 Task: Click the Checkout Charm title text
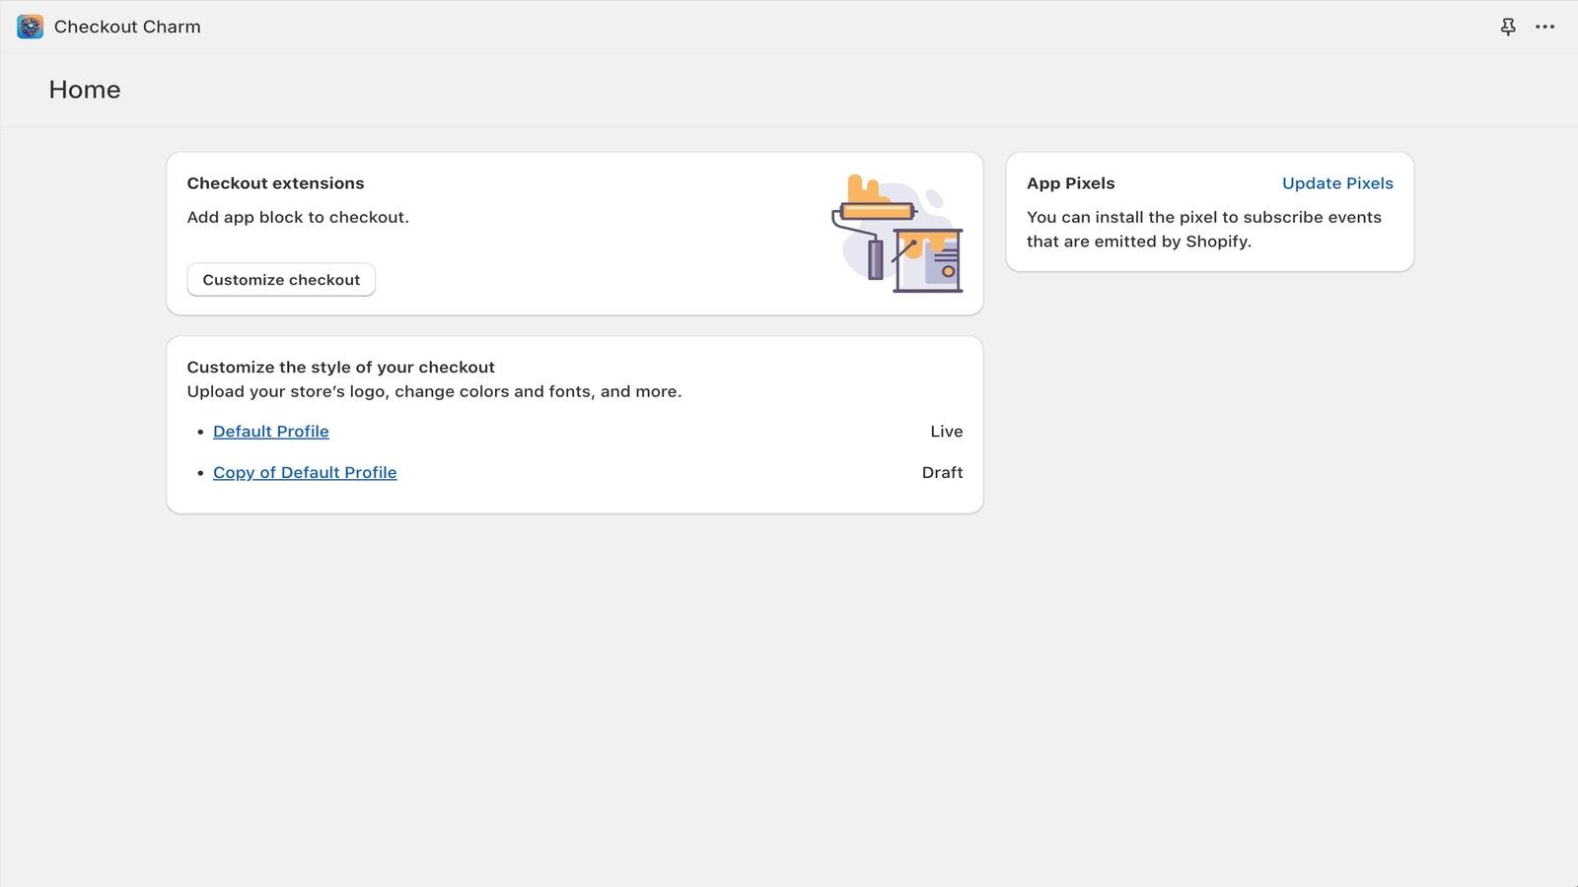126,27
